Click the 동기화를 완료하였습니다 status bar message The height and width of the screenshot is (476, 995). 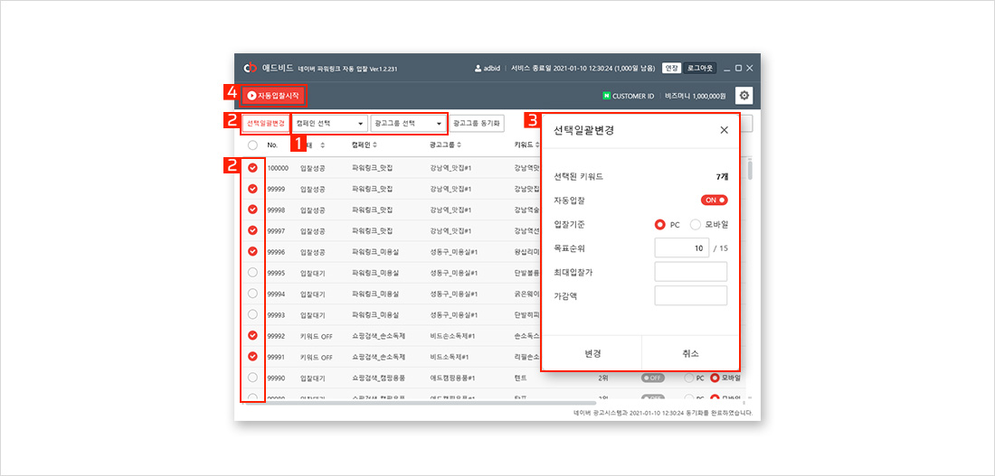pyautogui.click(x=661, y=413)
